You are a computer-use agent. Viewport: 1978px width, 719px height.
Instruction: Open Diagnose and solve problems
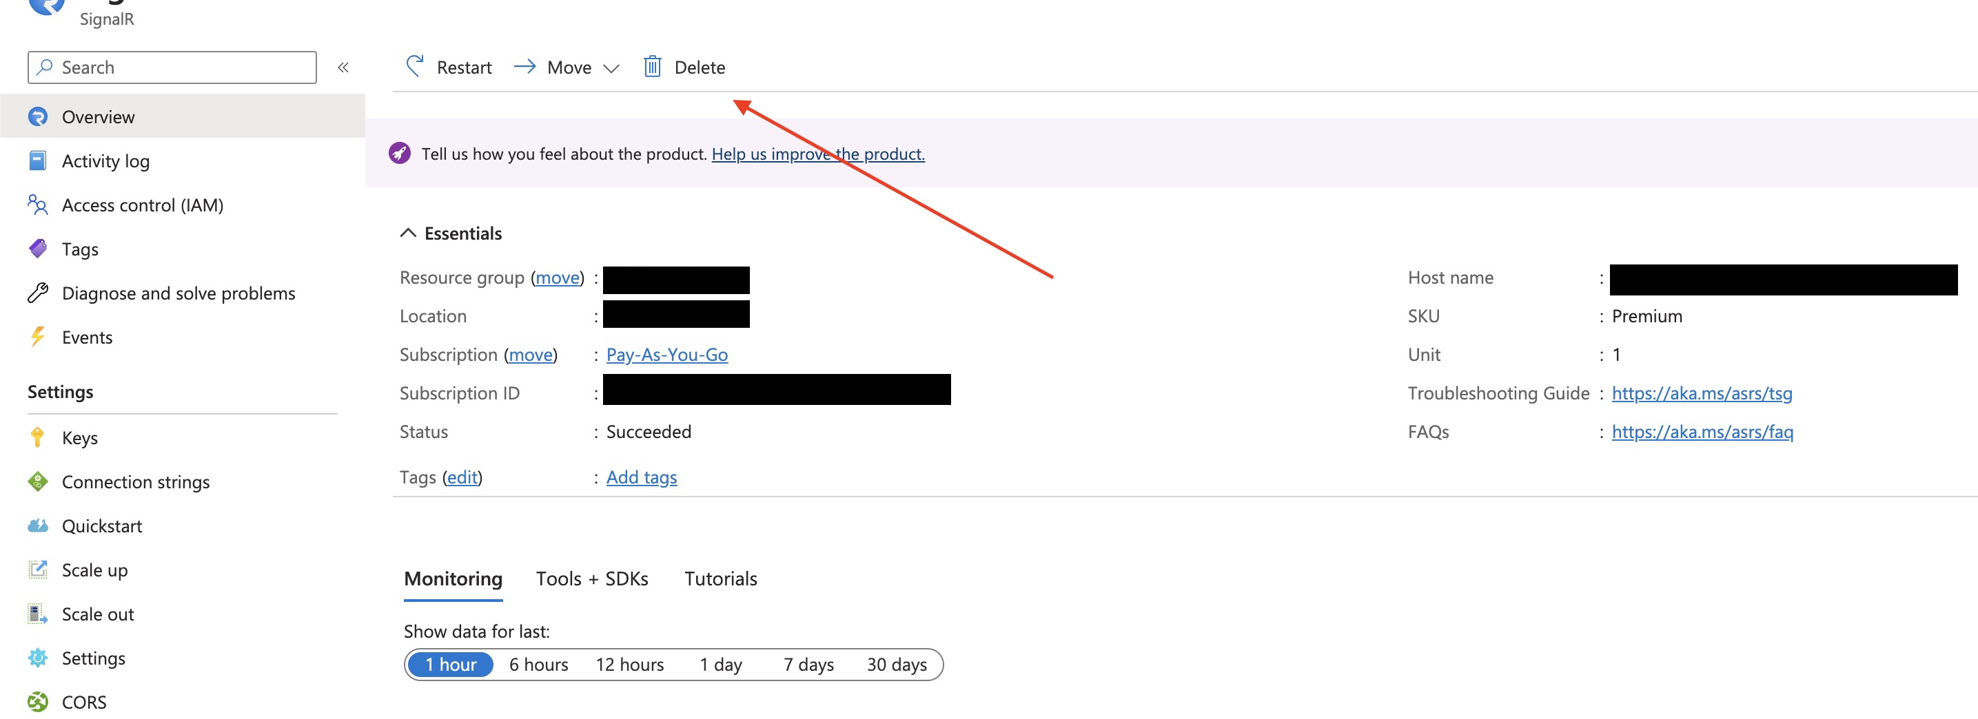click(x=178, y=293)
